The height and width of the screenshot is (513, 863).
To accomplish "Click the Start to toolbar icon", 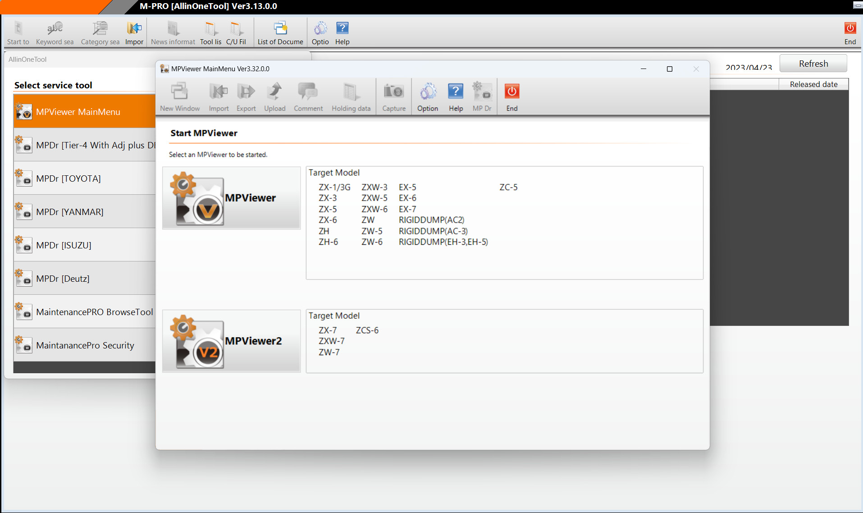I will point(18,32).
